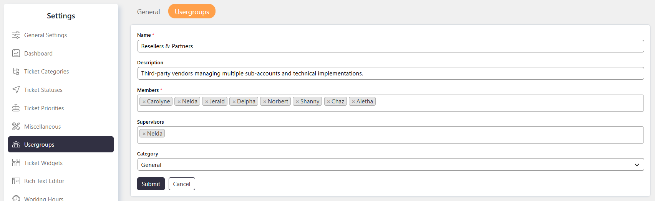655x201 pixels.
Task: Remove Norbert from Members
Action: tap(265, 101)
